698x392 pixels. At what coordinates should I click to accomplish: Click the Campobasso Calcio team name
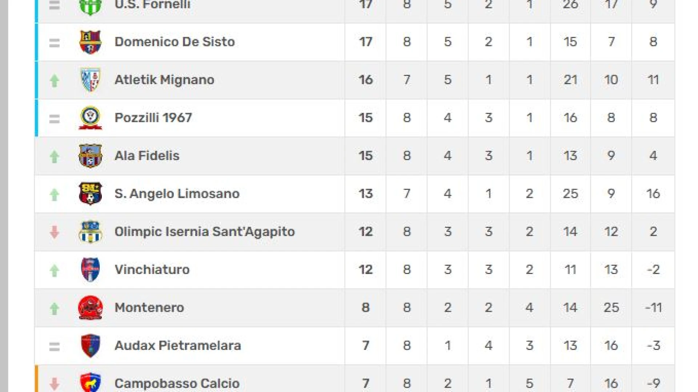[177, 383]
